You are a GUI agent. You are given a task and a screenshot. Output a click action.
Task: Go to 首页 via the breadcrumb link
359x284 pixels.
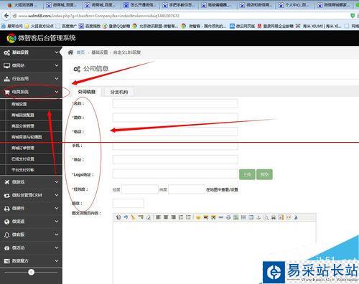[x=80, y=52]
